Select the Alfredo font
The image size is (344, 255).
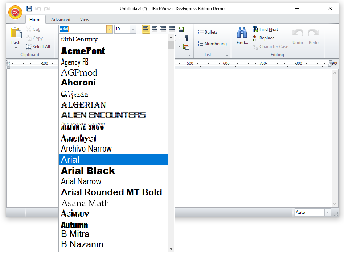(x=114, y=95)
